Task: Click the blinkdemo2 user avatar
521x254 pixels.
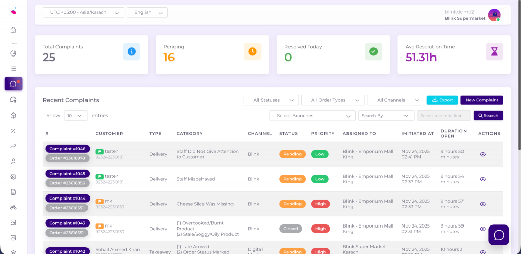Action: (x=494, y=15)
